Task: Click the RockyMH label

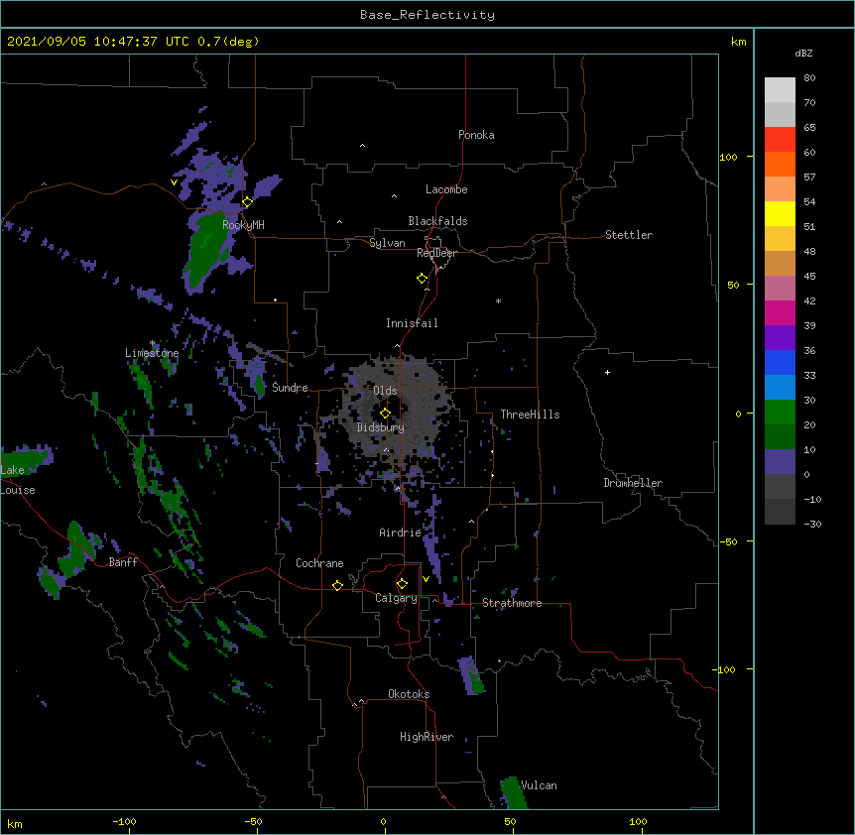Action: pyautogui.click(x=243, y=224)
